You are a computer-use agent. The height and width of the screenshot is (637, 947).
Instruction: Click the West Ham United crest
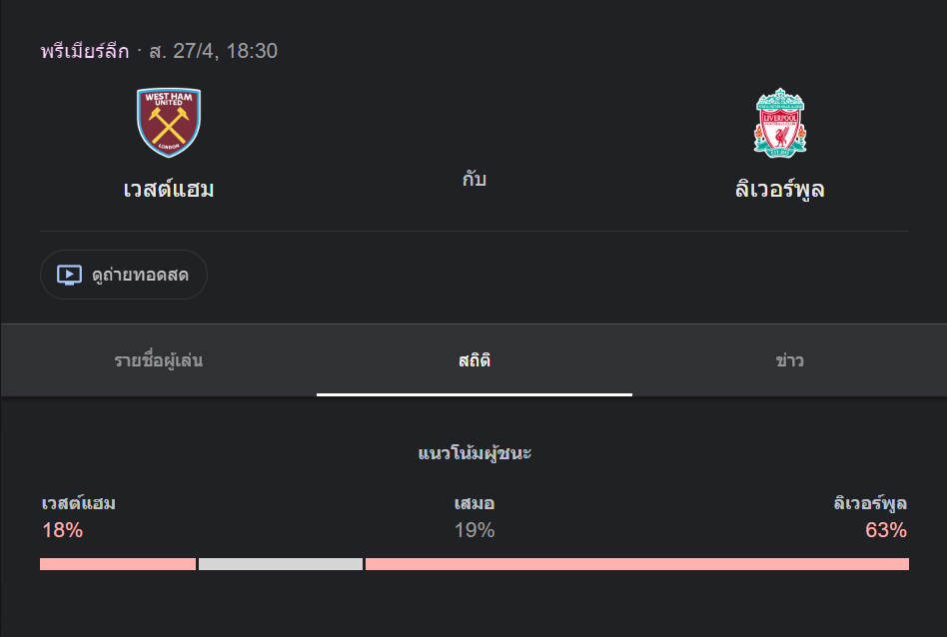(169, 123)
